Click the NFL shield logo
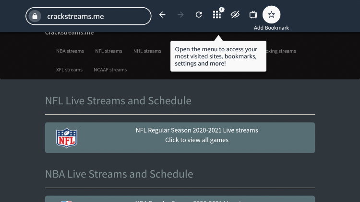 click(x=67, y=138)
